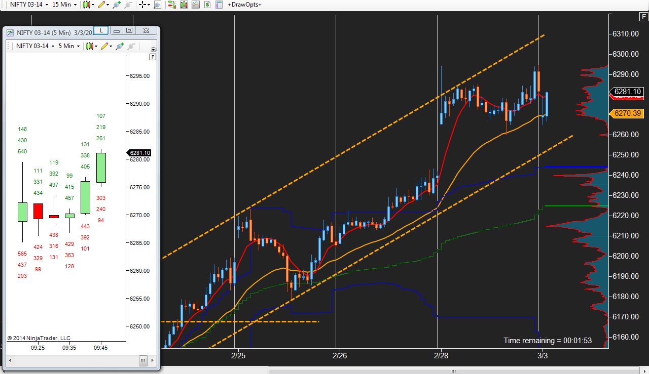The height and width of the screenshot is (374, 649).
Task: Maximize the NIFTY 5 Min chart window
Action: pyautogui.click(x=129, y=31)
